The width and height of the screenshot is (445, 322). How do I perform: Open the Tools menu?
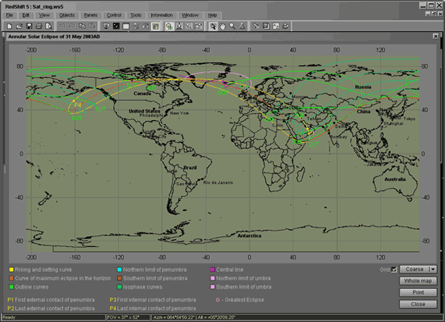pyautogui.click(x=136, y=15)
